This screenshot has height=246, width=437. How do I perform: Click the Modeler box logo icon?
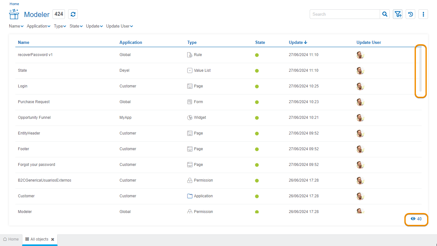coord(14,14)
